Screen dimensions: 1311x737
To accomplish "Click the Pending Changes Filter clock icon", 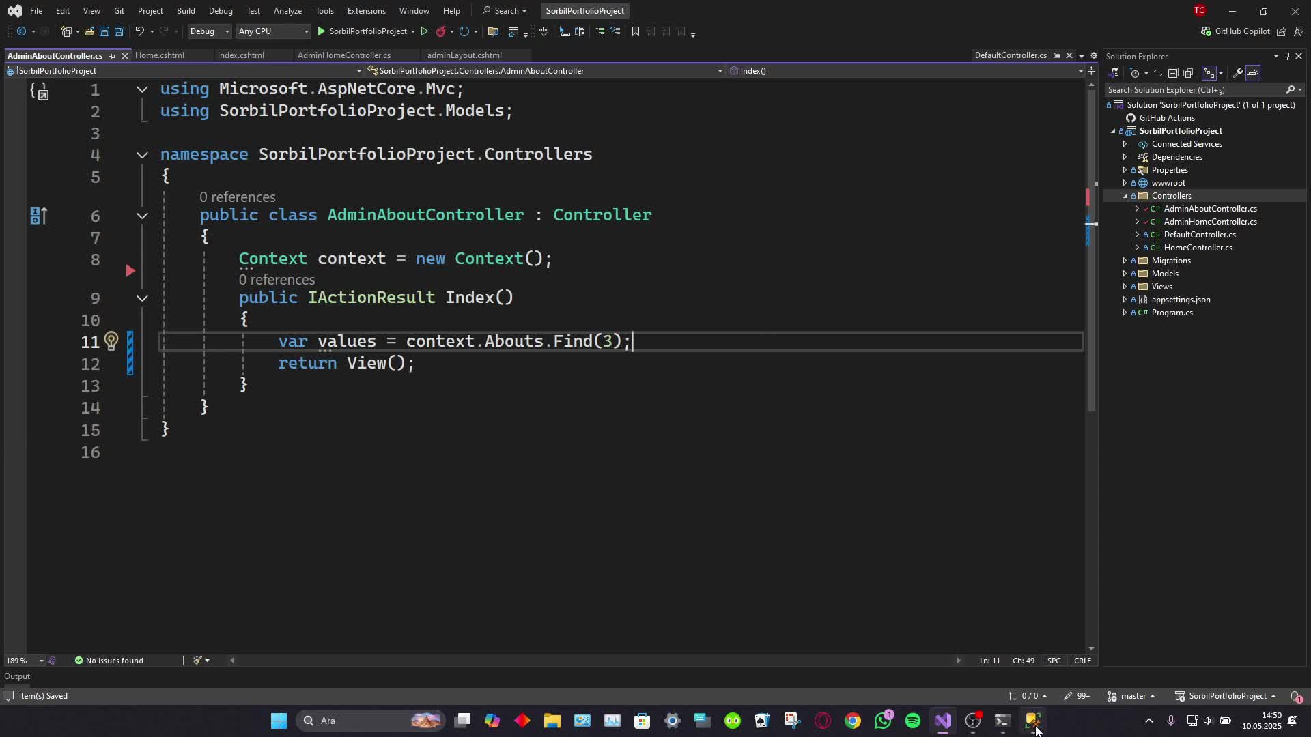I will pos(1135,73).
